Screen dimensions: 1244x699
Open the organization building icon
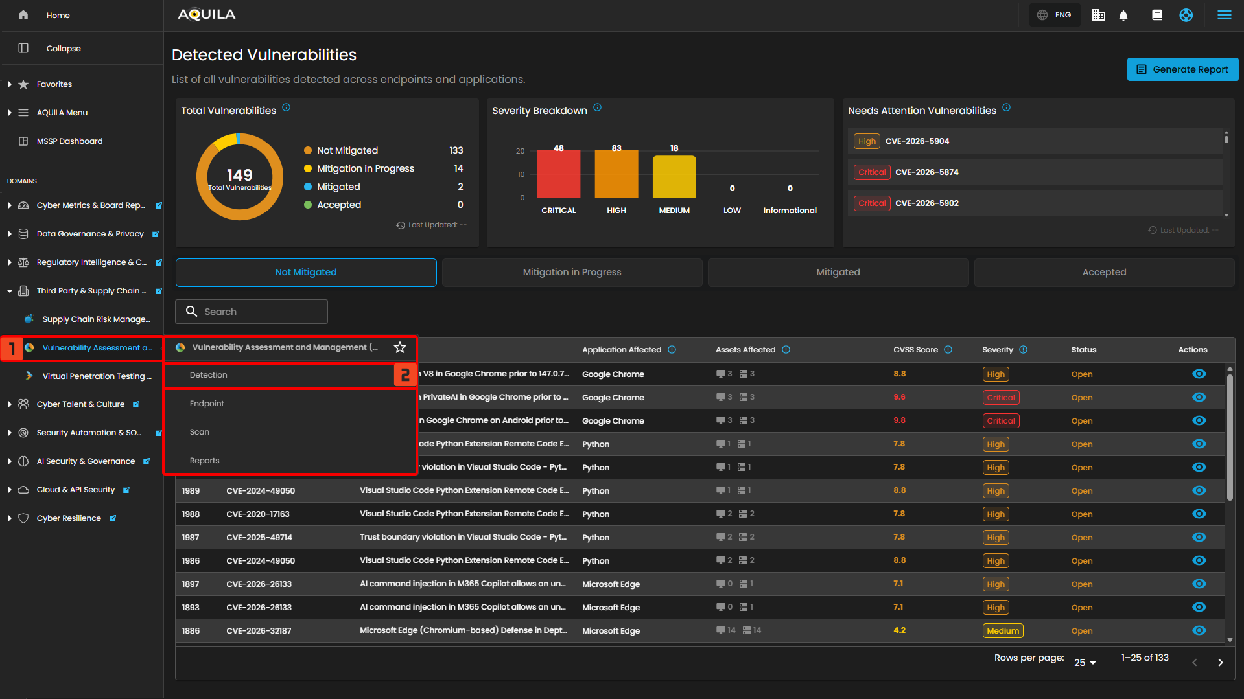(1098, 15)
